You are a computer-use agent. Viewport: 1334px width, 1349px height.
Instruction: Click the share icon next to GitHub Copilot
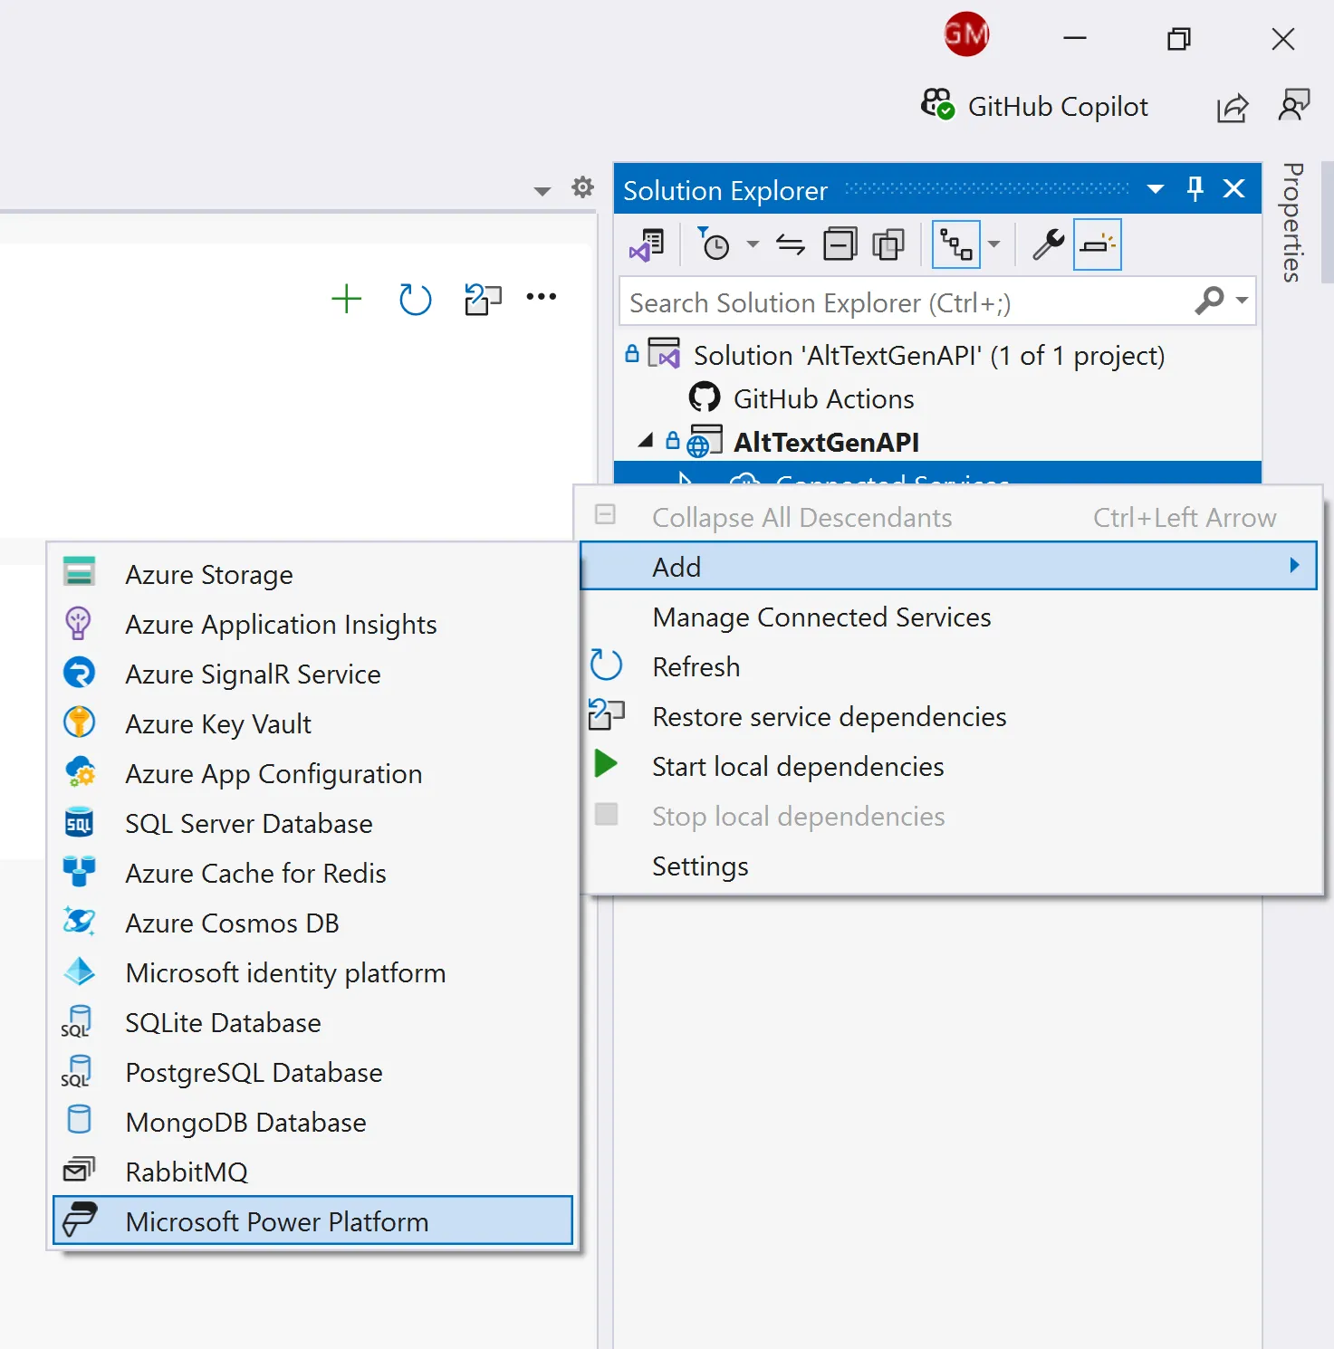point(1233,108)
